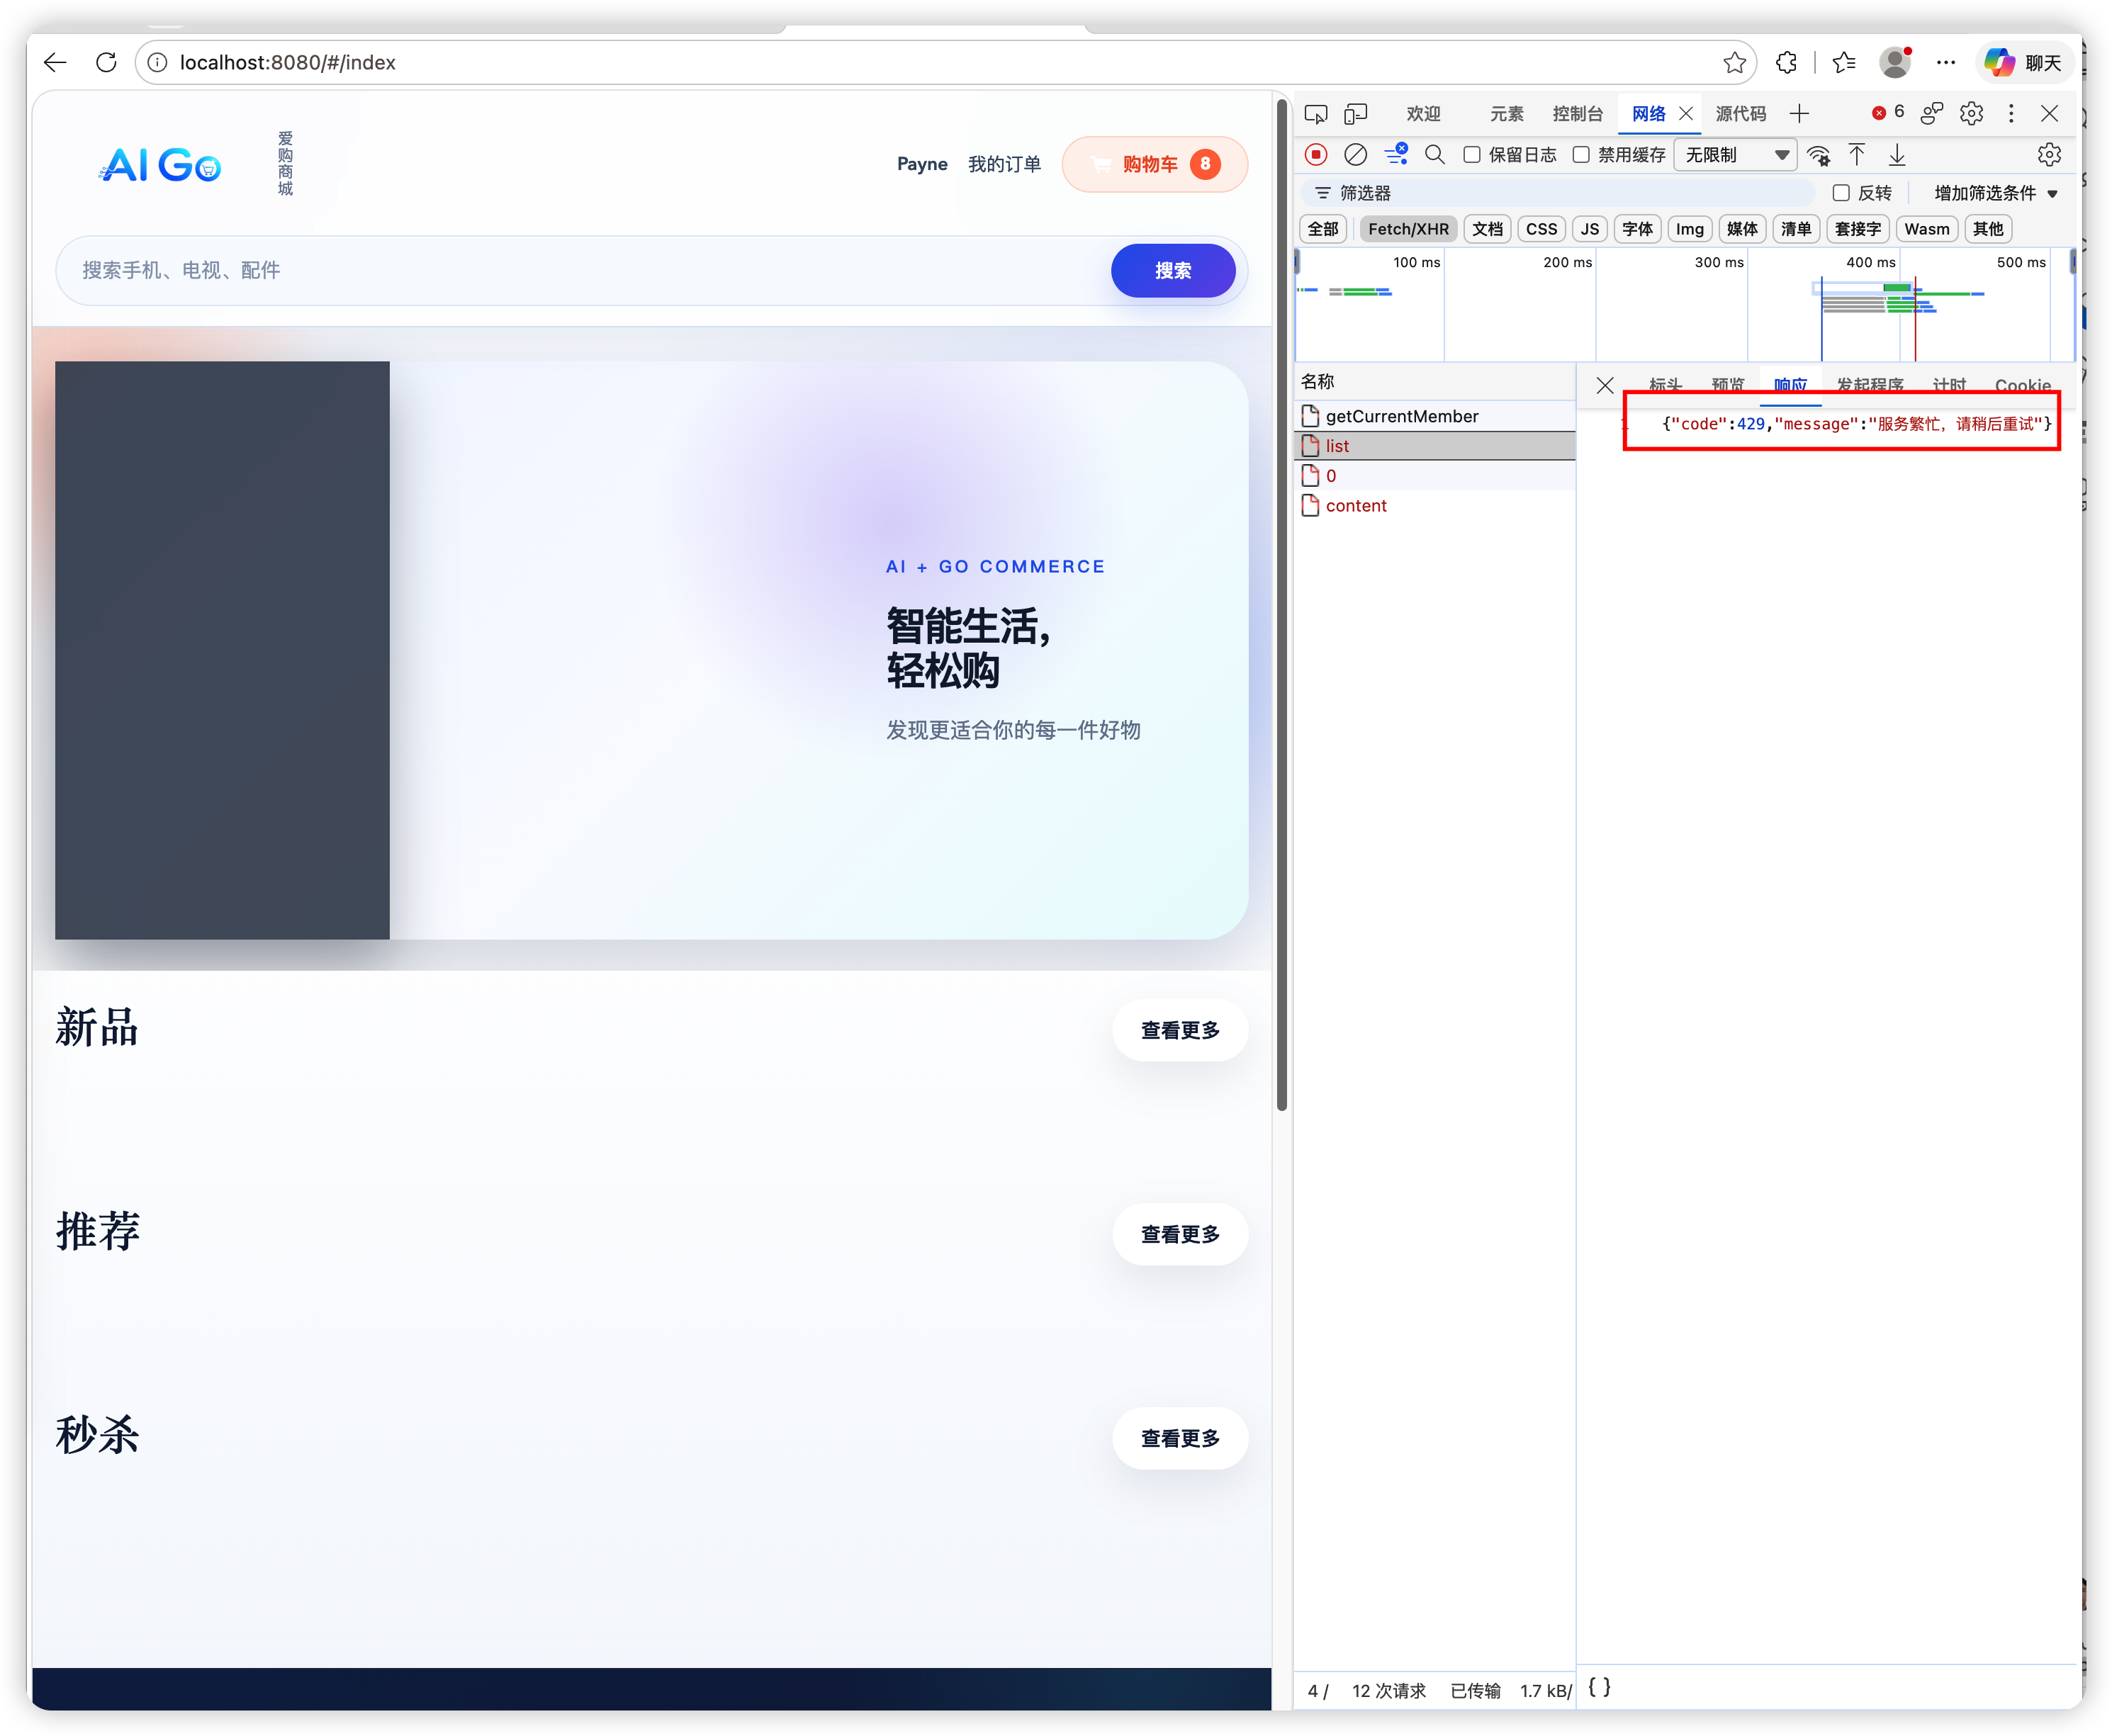Add a new DevTools tab with plus
The height and width of the screenshot is (1736, 2112).
pos(1799,114)
